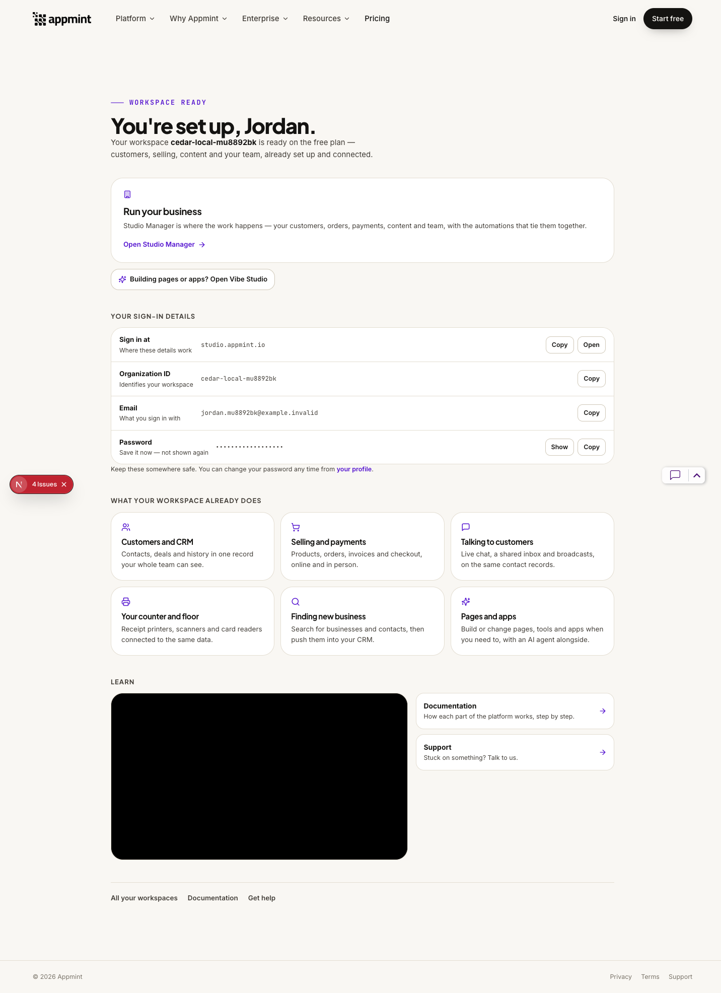721x993 pixels.
Task: Play the black video in the Learn section
Action: (x=259, y=776)
